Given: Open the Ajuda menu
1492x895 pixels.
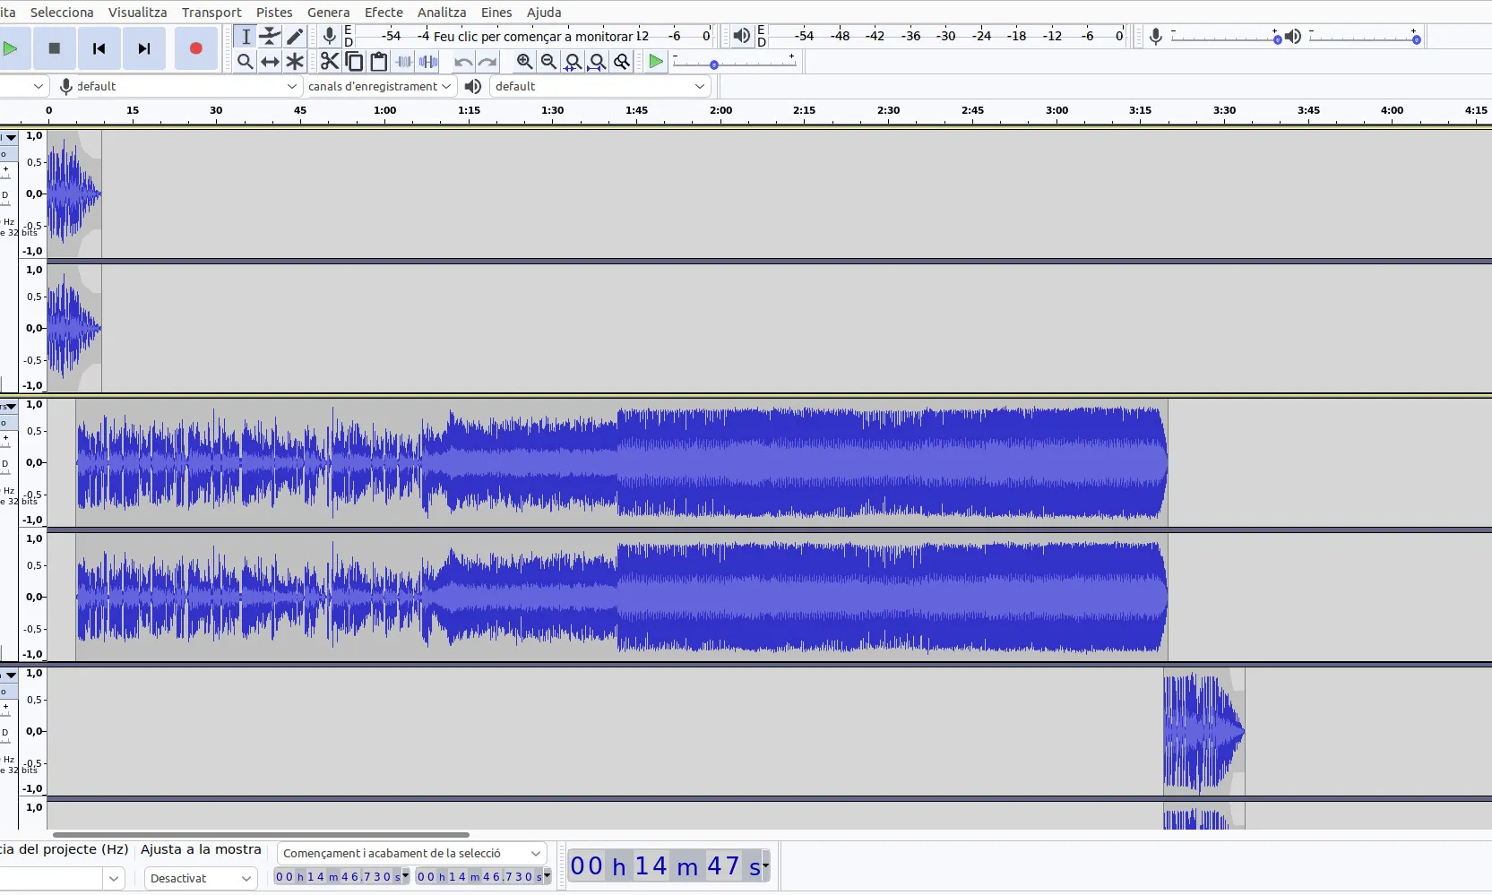Looking at the screenshot, I should [x=544, y=13].
